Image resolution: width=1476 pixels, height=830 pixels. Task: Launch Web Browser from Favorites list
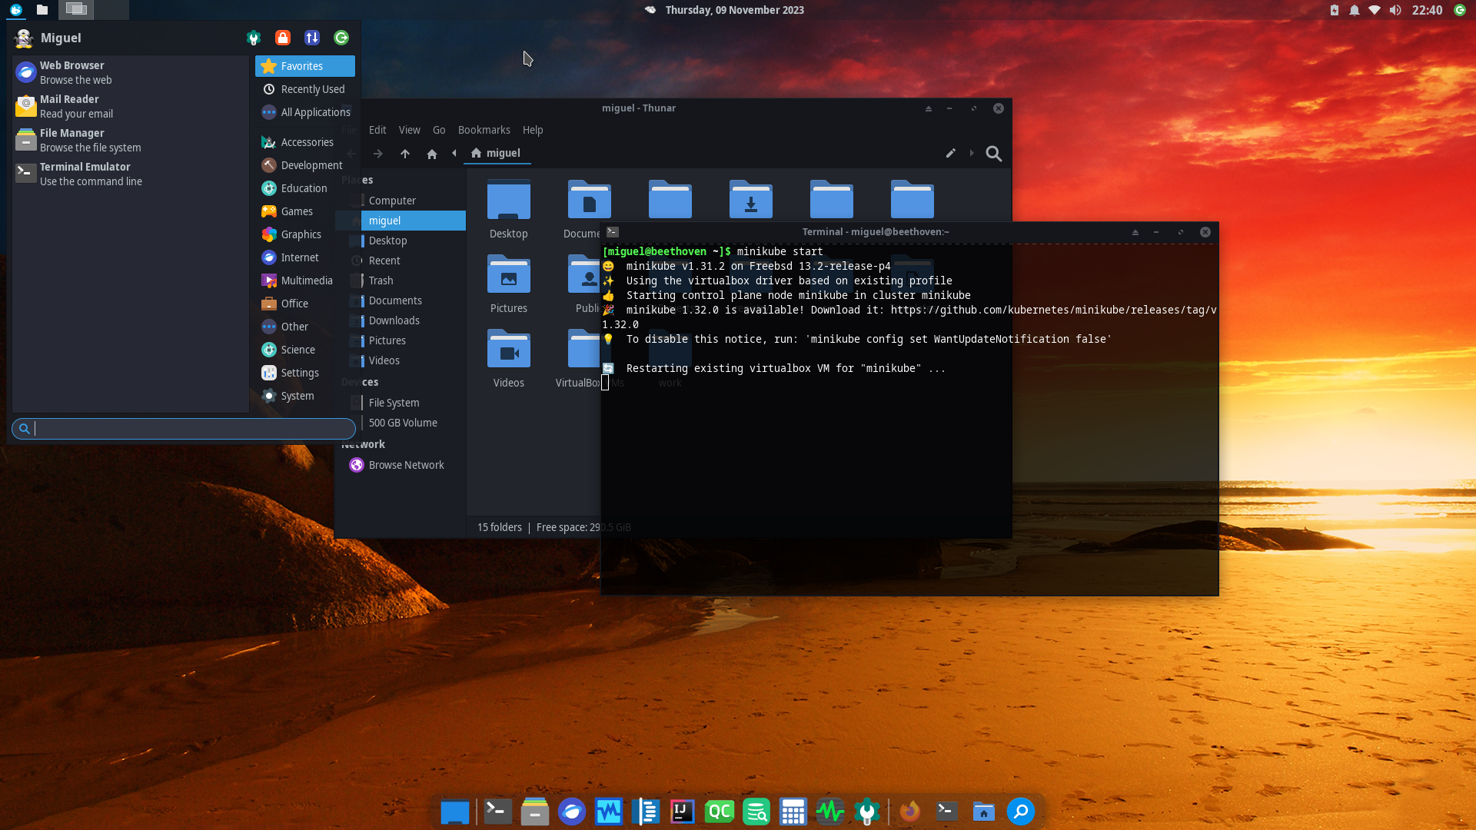(130, 72)
